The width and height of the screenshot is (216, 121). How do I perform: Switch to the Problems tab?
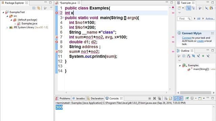point(63,98)
